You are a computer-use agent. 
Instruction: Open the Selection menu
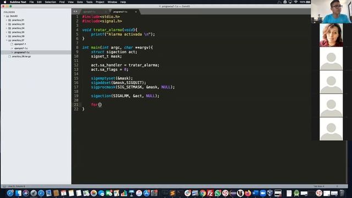(x=50, y=2)
